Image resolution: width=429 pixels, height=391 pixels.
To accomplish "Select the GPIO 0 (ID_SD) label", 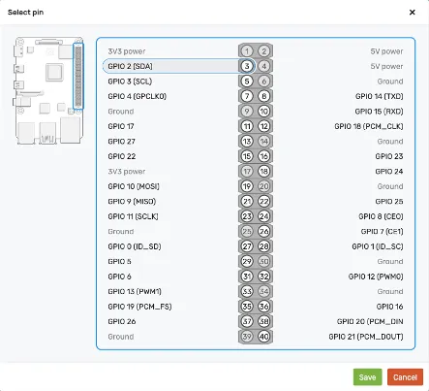I will (135, 246).
